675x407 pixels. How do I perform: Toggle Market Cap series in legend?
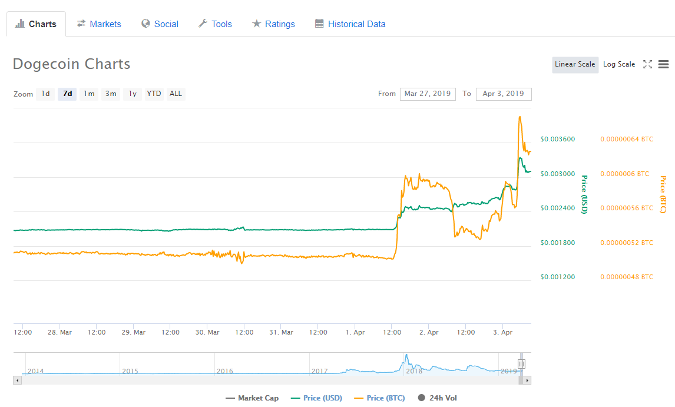252,398
